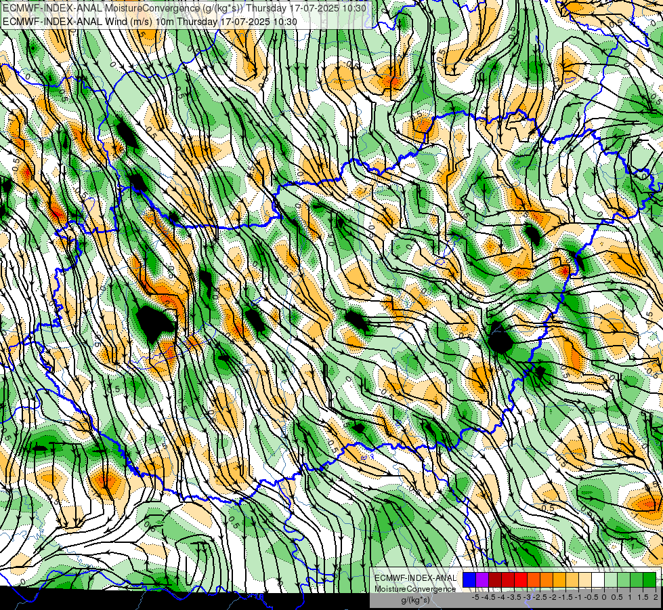This screenshot has height=610, width=663.
Task: Select the palest green legend swatch
Action: [611, 579]
